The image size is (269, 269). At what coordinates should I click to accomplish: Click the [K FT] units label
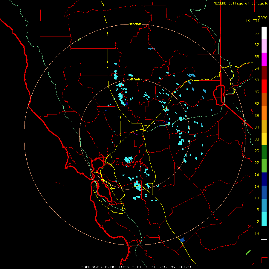pyautogui.click(x=253, y=21)
